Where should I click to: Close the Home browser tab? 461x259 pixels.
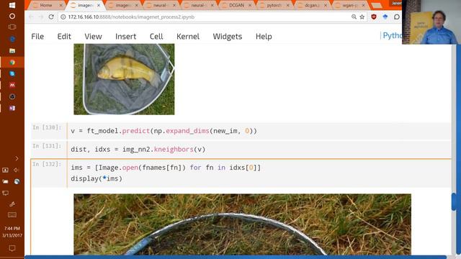(61, 5)
